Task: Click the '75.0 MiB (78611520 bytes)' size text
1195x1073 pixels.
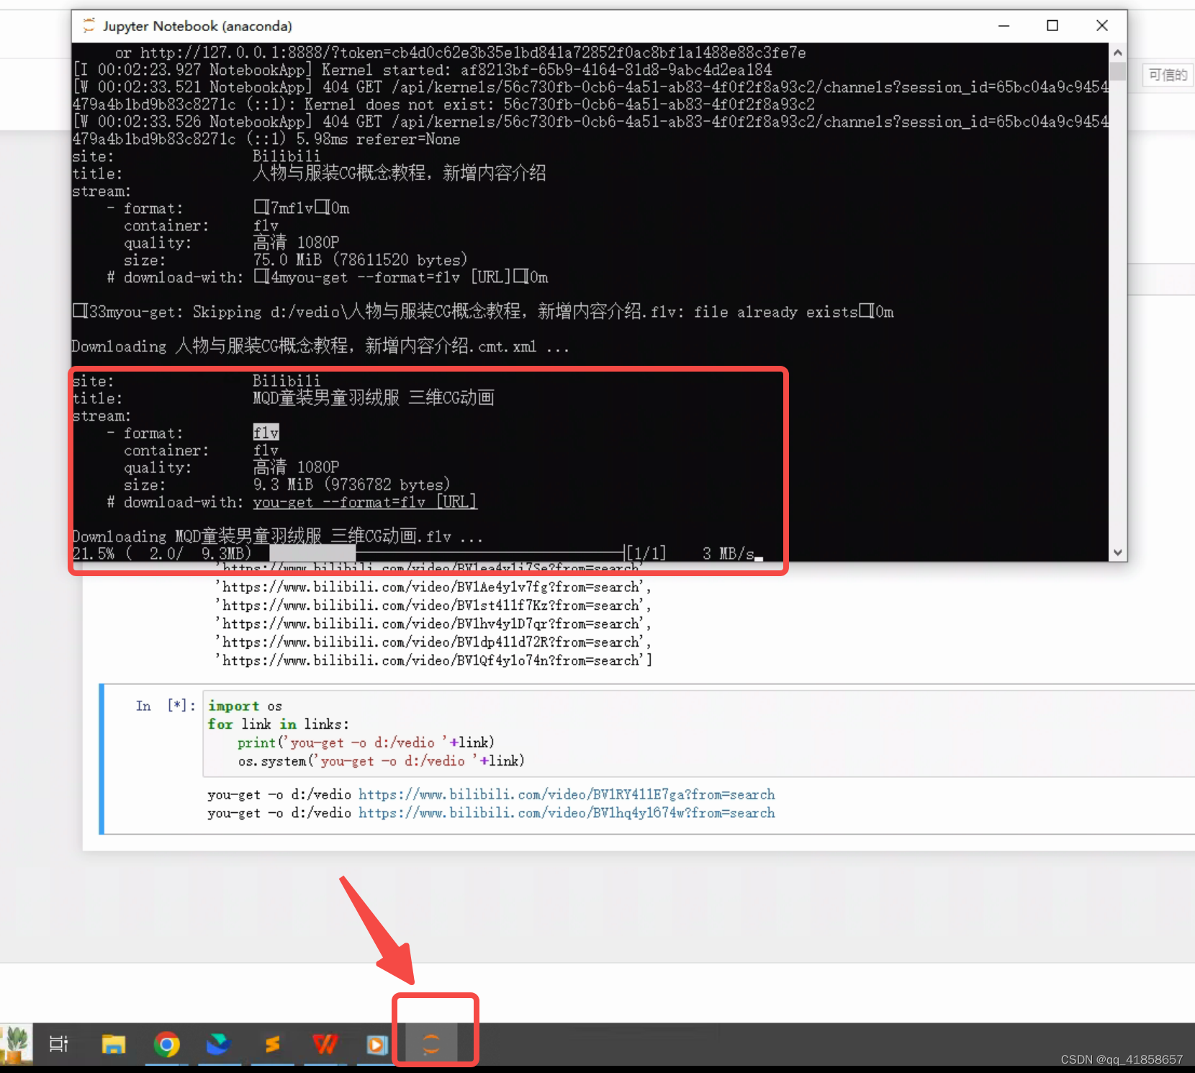Action: pyautogui.click(x=360, y=260)
